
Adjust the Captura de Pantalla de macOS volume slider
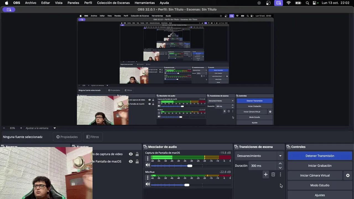pos(189,166)
